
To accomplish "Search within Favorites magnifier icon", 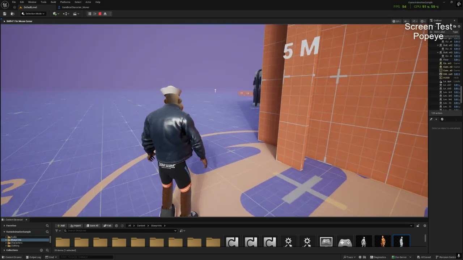I will (47, 226).
